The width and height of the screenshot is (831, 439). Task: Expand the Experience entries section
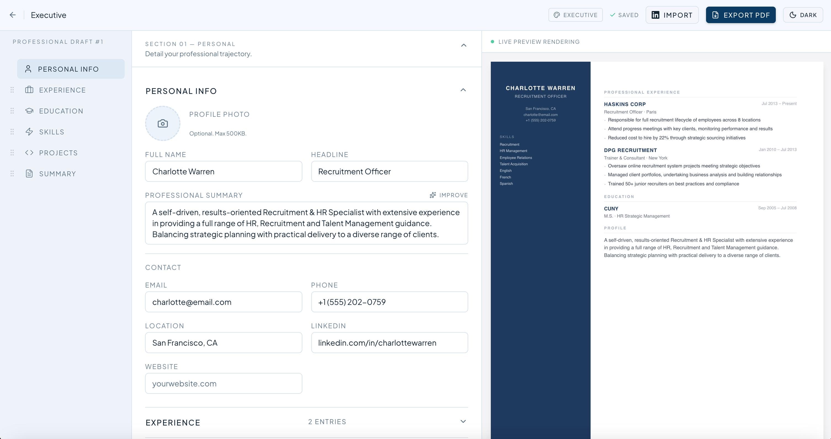tap(463, 421)
